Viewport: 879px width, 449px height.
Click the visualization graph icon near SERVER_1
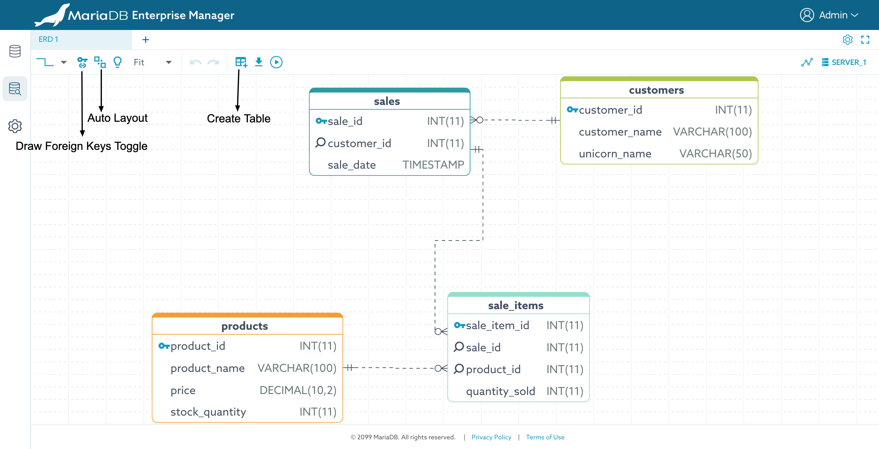pyautogui.click(x=807, y=62)
